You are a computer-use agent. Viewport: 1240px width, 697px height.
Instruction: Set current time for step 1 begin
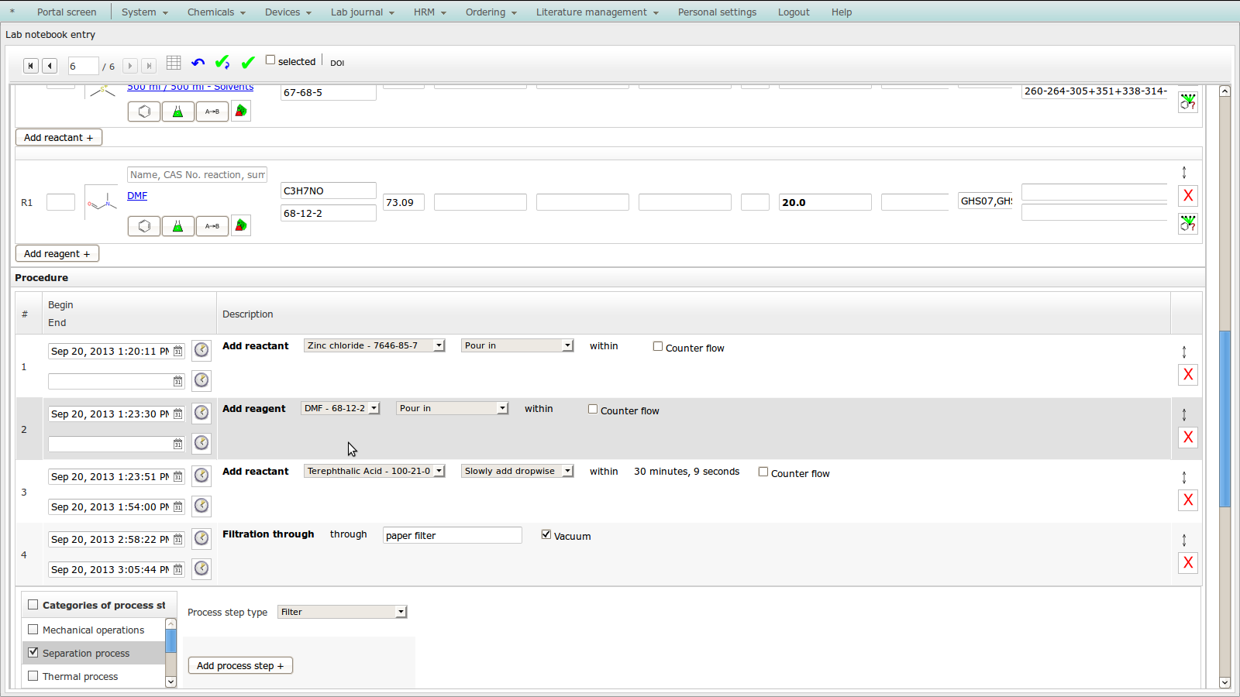[201, 350]
